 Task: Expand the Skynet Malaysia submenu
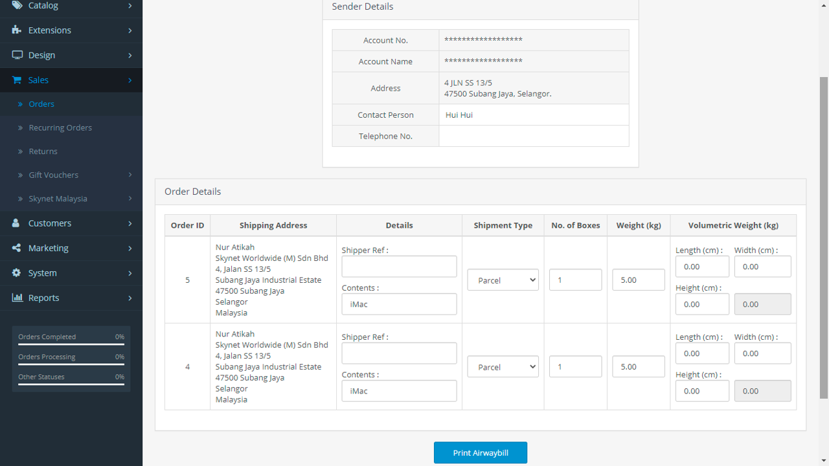(x=130, y=199)
